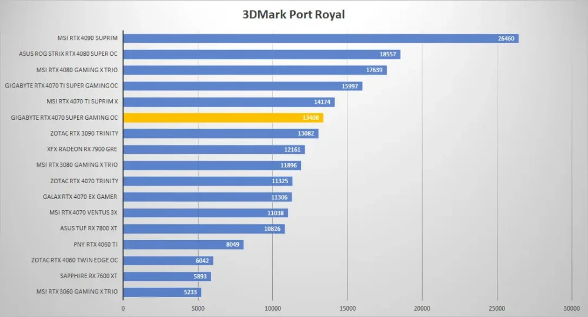Viewport: 588px width, 317px height.
Task: Click the 10000 axis tick label
Action: tap(273, 309)
